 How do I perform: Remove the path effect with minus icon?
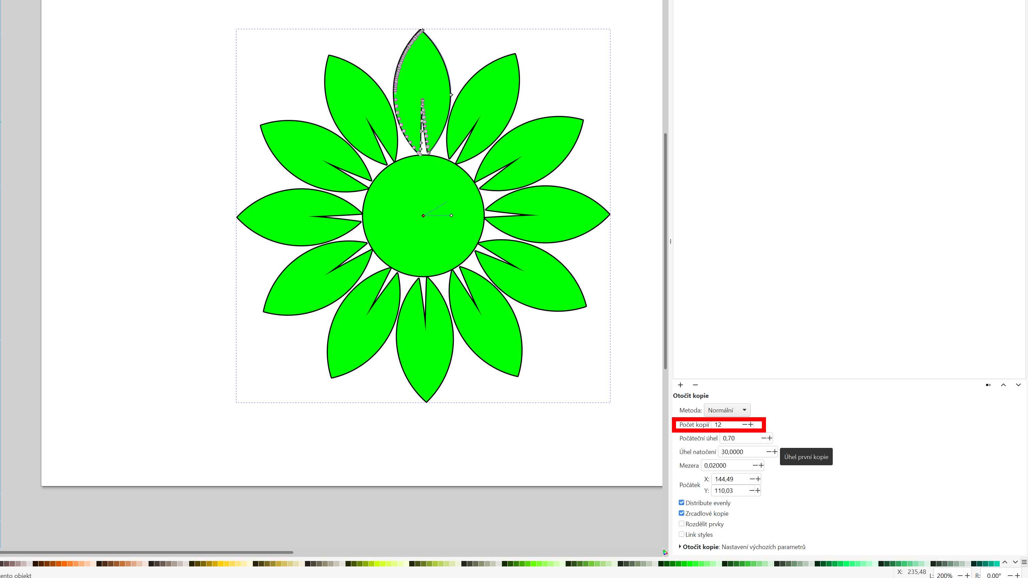click(695, 385)
